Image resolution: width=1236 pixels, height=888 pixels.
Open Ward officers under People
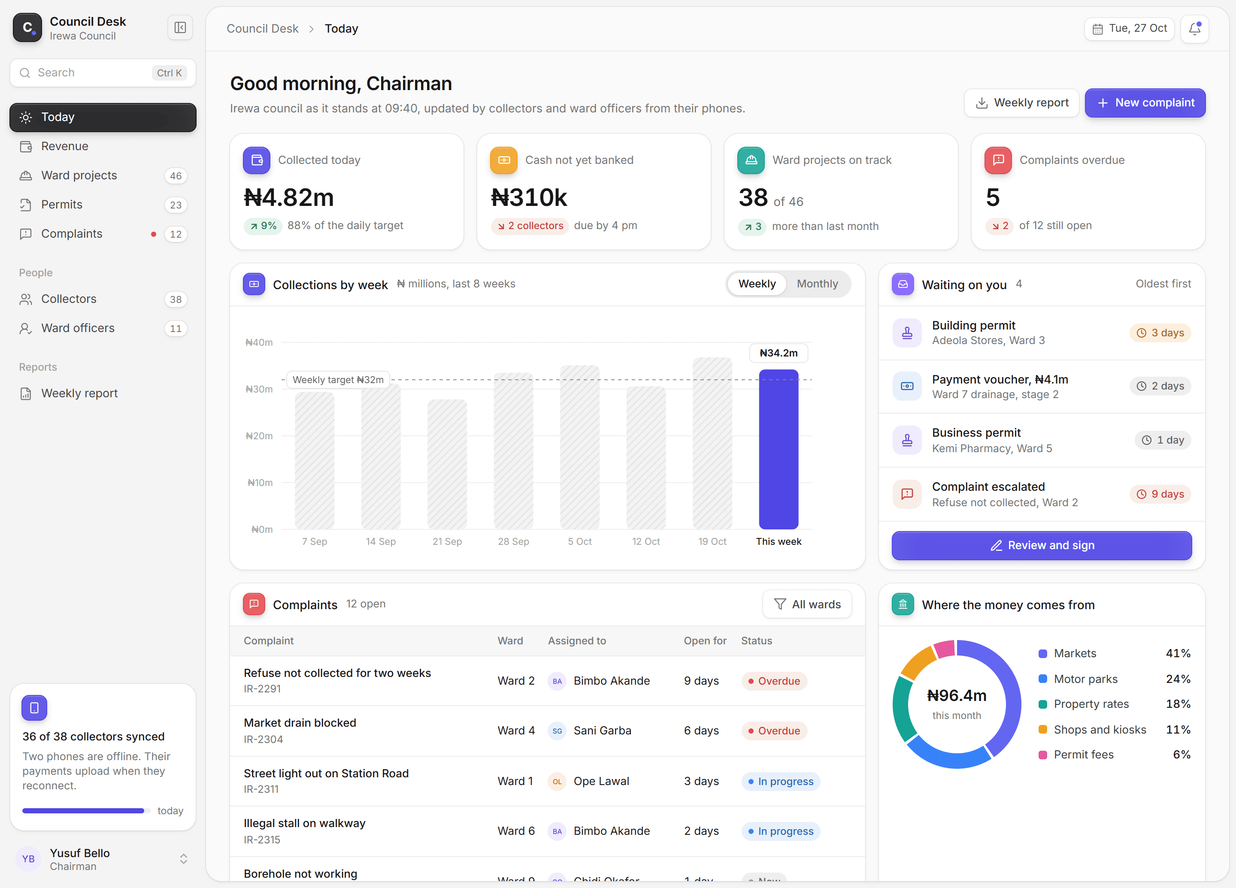[103, 329]
